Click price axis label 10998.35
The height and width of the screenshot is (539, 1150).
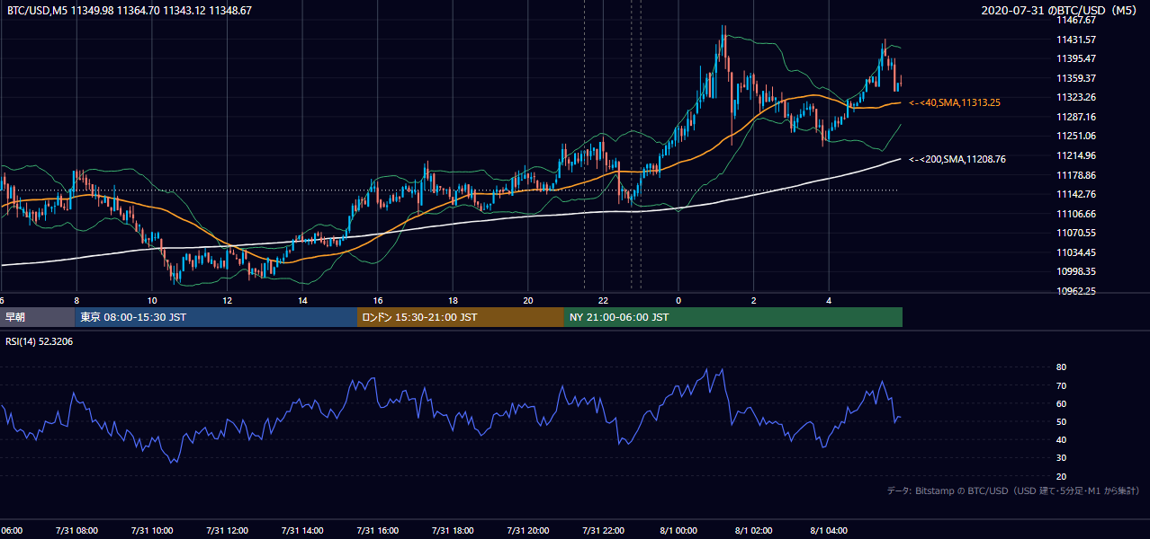pos(1076,271)
